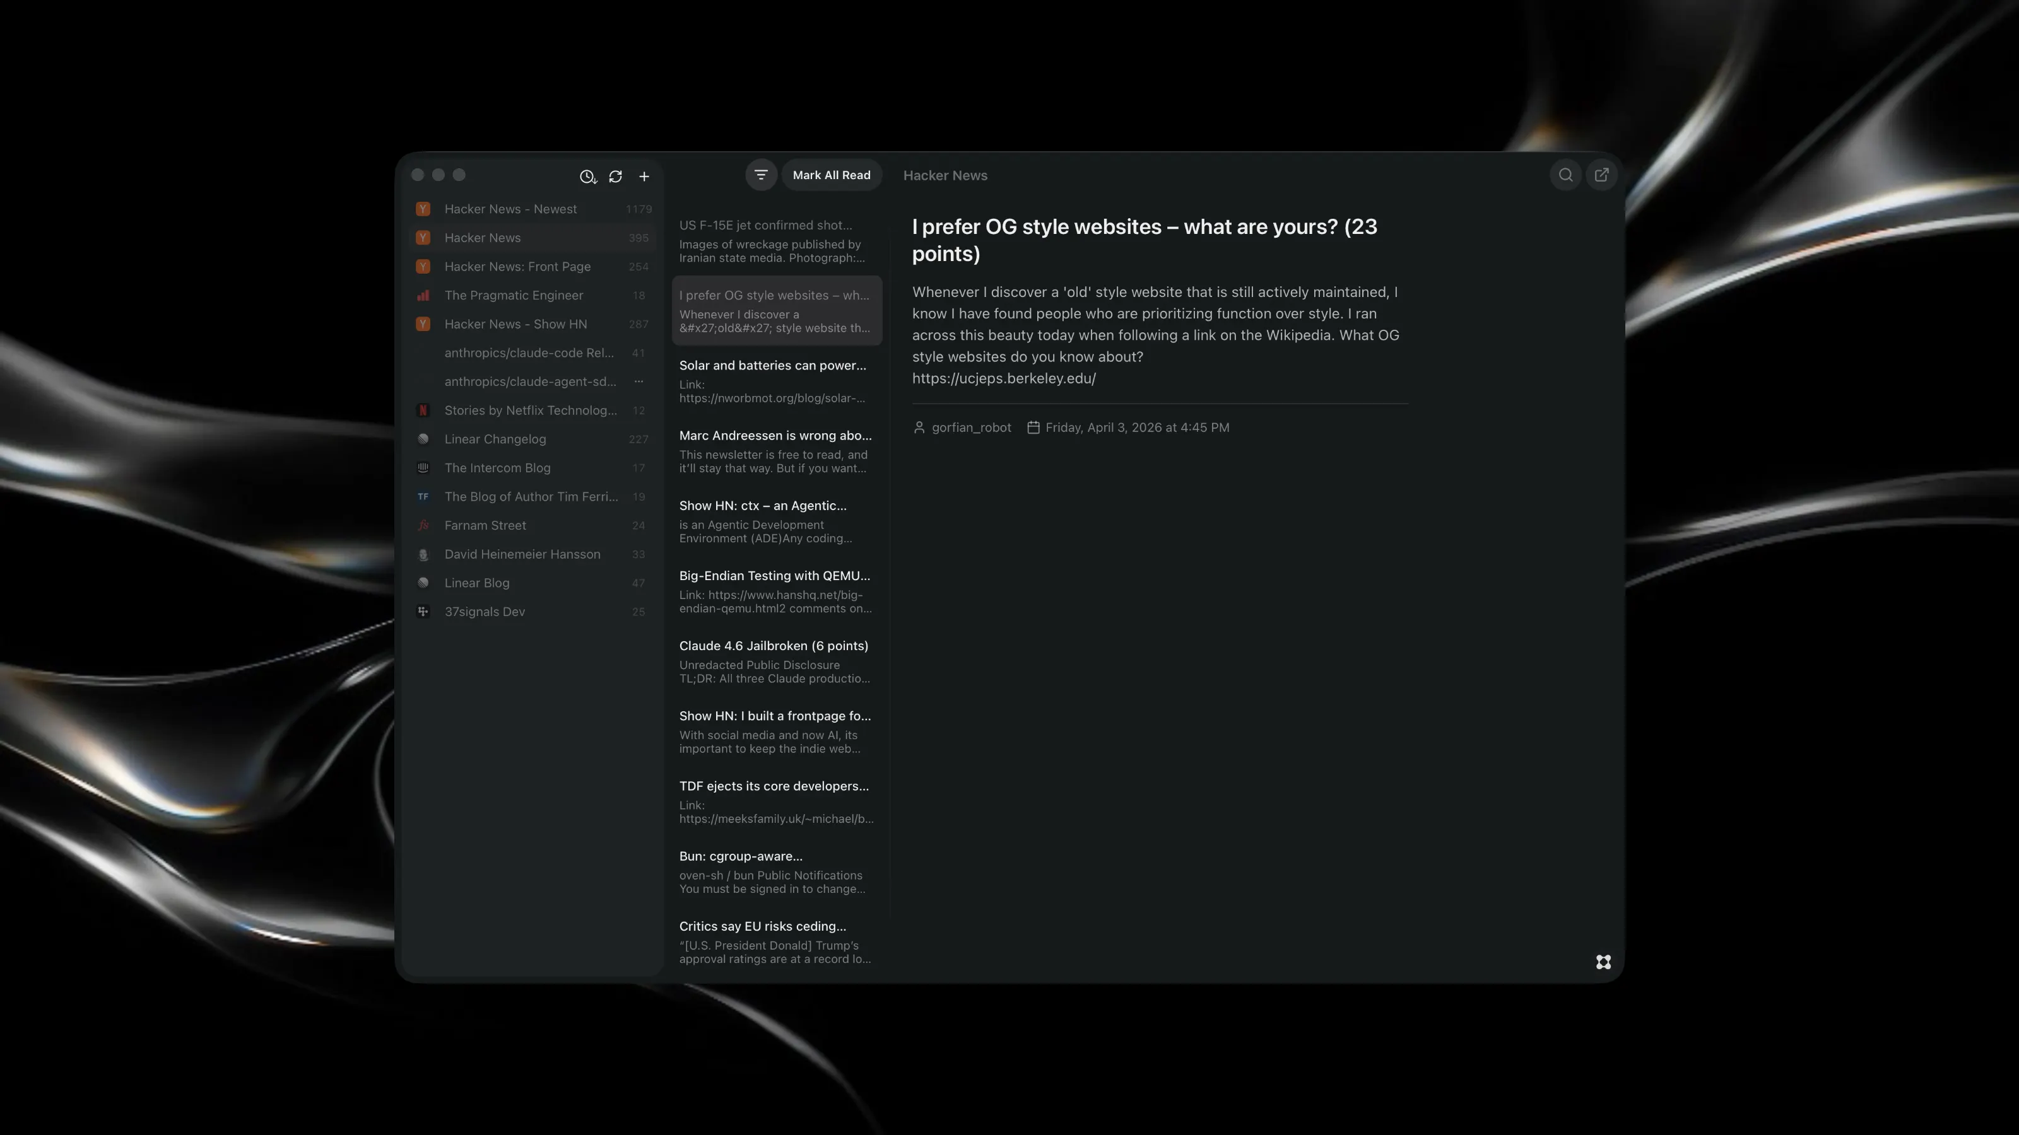This screenshot has height=1135, width=2019.
Task: Open Solar and batteries can power article
Action: [777, 381]
